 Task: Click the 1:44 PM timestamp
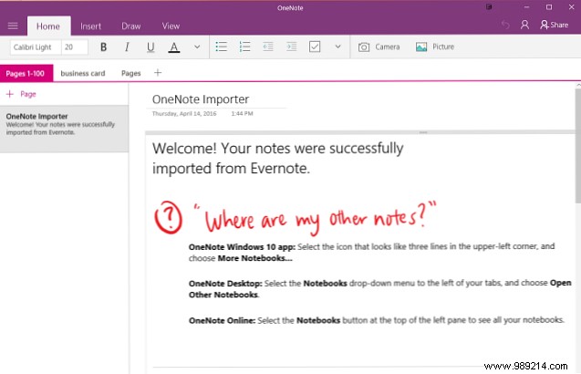coord(242,113)
